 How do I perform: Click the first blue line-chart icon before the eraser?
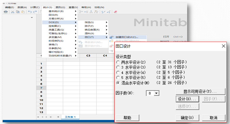[103, 12]
